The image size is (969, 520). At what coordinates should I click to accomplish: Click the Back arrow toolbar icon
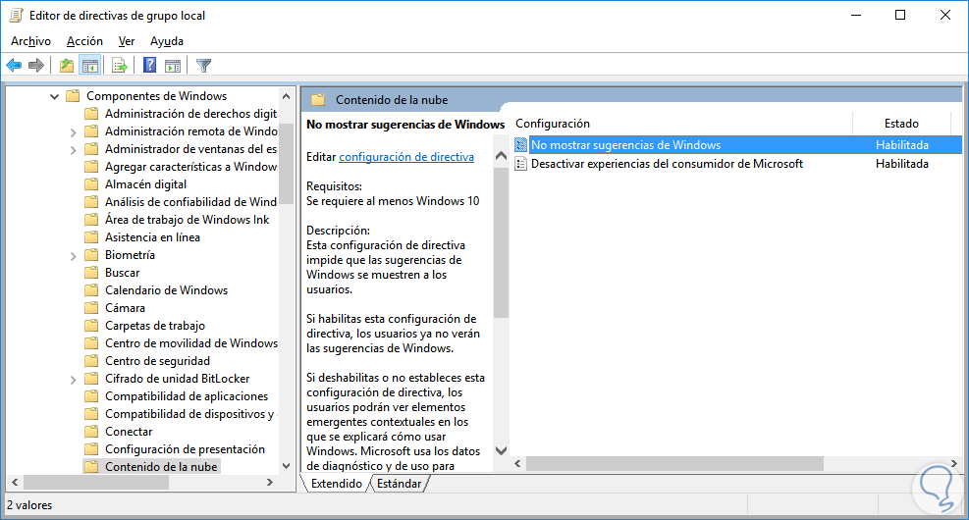coord(14,65)
